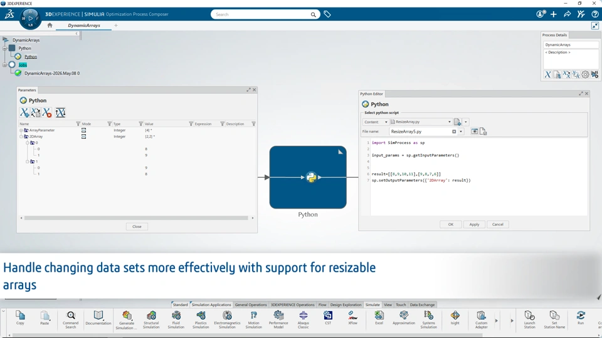Image resolution: width=602 pixels, height=338 pixels.
Task: Filter the Description column
Action: click(253, 124)
